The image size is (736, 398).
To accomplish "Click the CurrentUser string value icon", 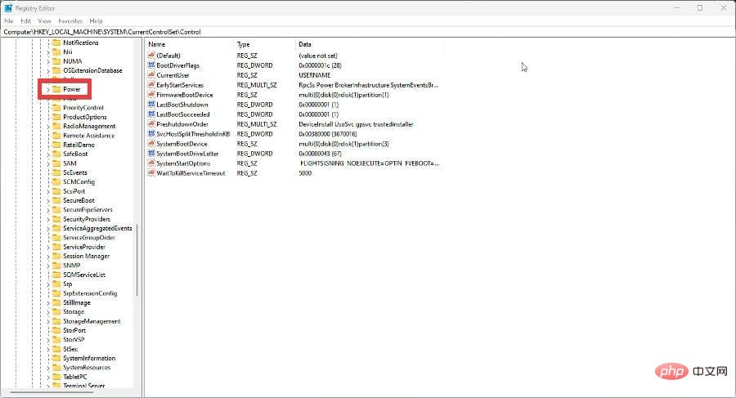I will [151, 75].
